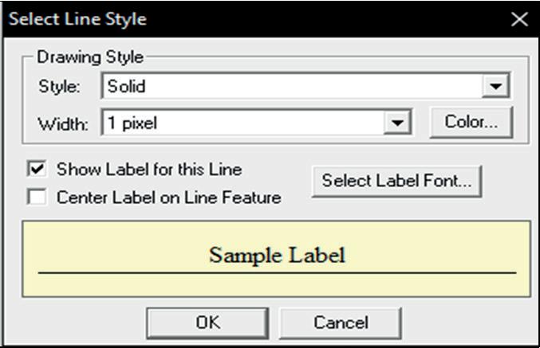Open the Color picker button

click(471, 123)
